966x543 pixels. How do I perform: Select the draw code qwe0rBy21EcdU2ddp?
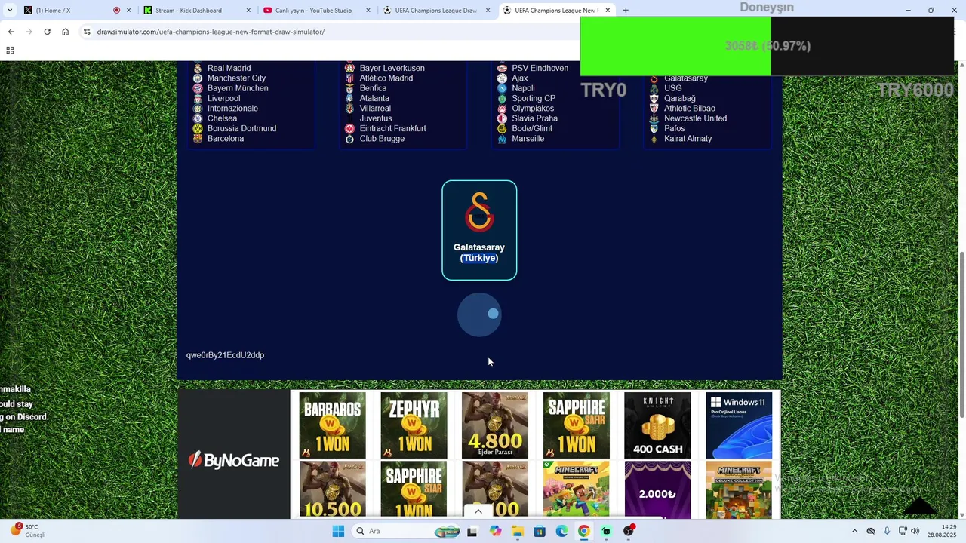[225, 355]
